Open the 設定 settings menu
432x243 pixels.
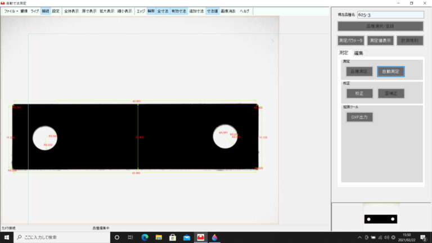point(56,11)
